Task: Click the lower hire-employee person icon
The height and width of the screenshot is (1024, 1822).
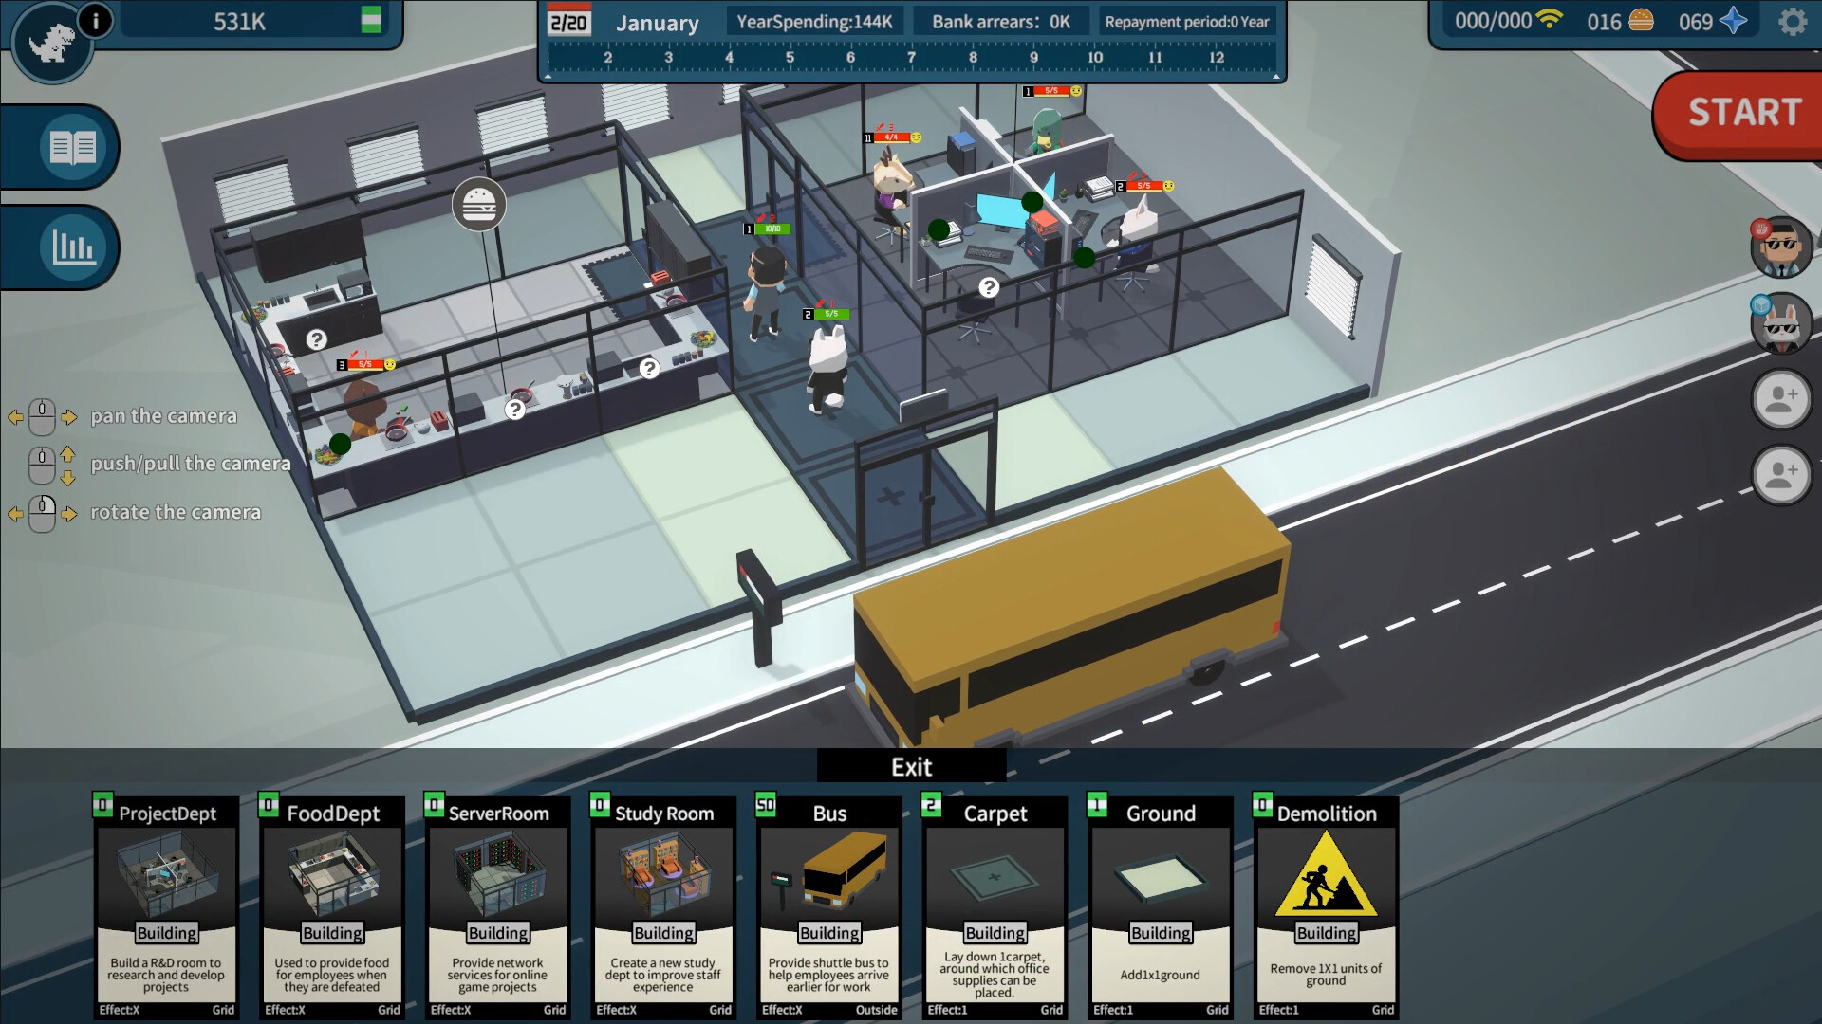Action: [x=1782, y=471]
